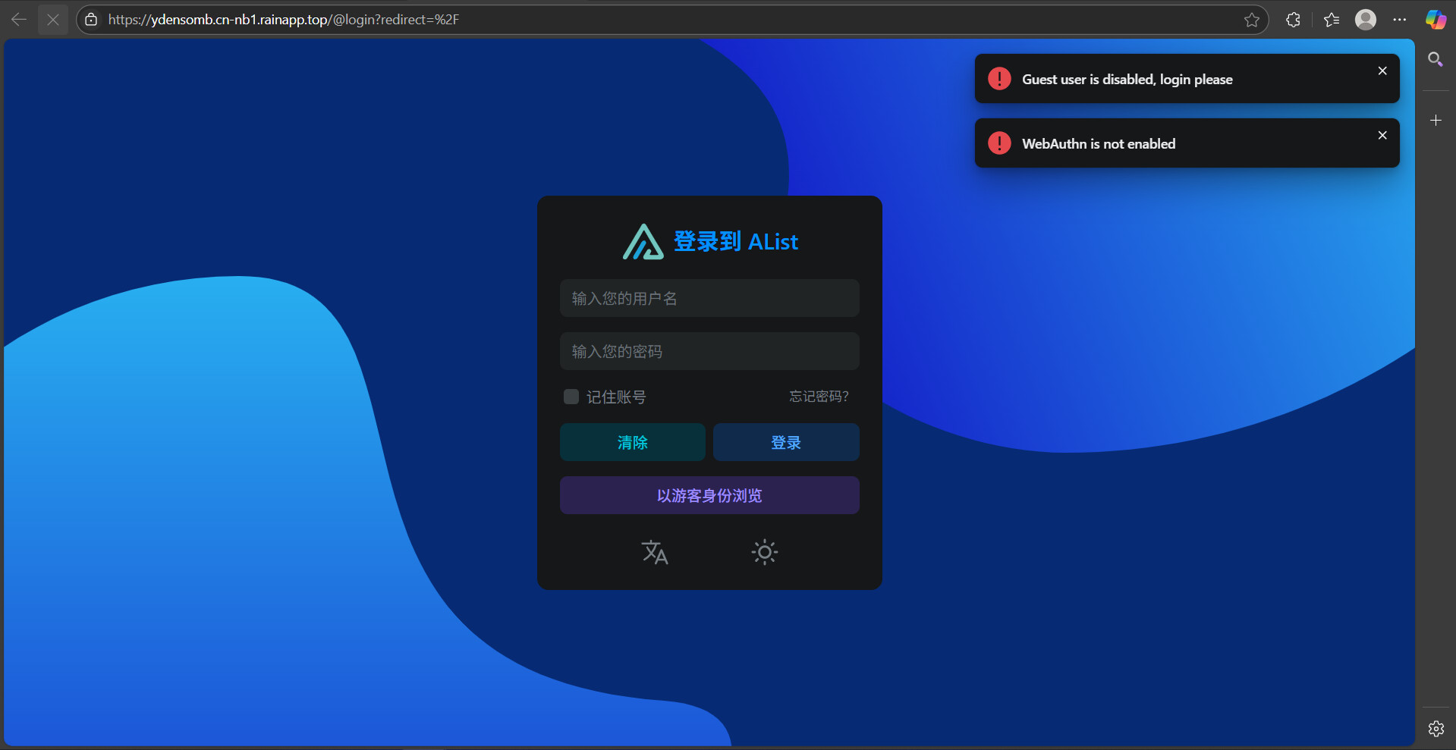The width and height of the screenshot is (1456, 750).
Task: Open sidebar settings gear icon
Action: (x=1436, y=729)
